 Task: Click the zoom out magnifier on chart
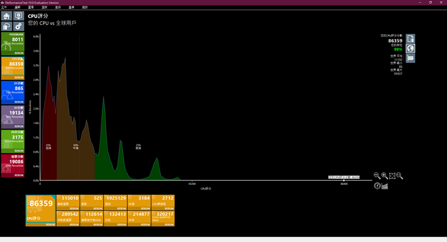377,176
